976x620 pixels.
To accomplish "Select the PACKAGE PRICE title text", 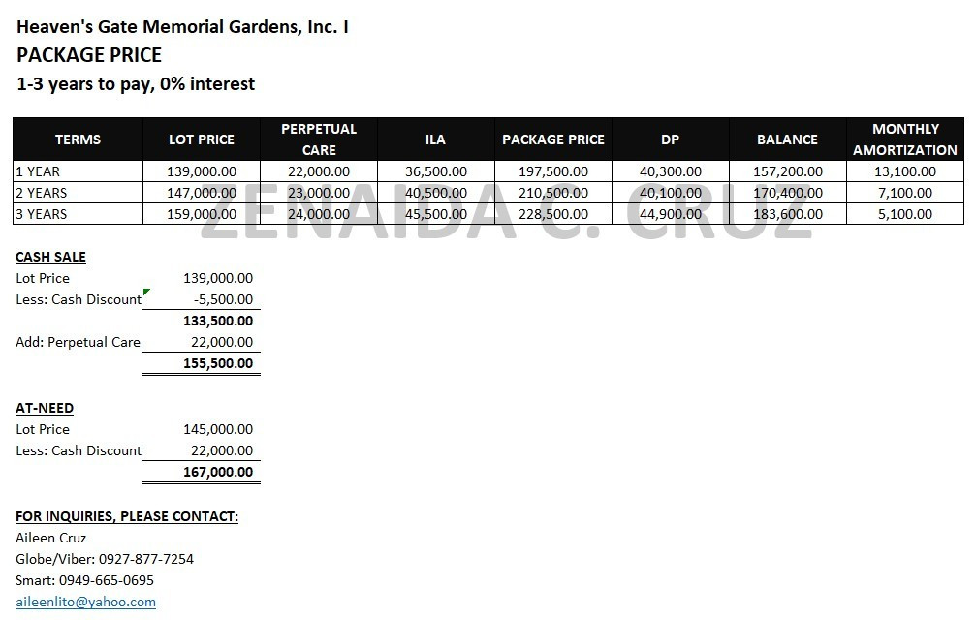I will [x=89, y=54].
